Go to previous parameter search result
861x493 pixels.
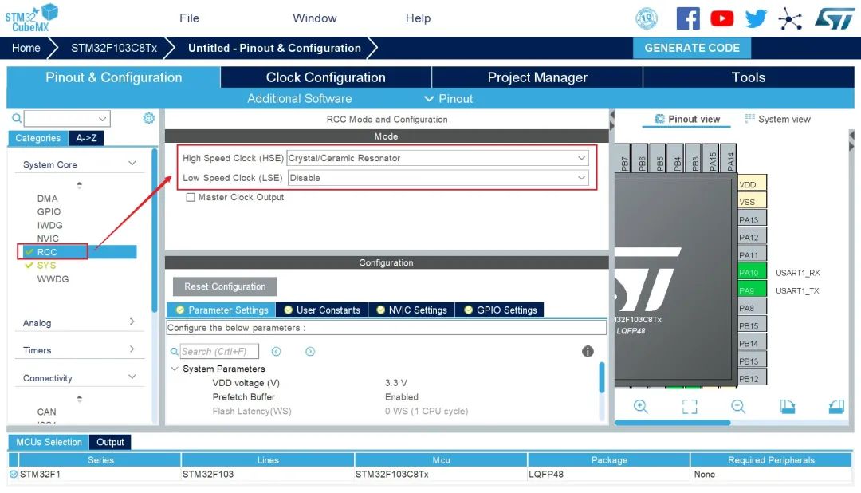click(276, 351)
